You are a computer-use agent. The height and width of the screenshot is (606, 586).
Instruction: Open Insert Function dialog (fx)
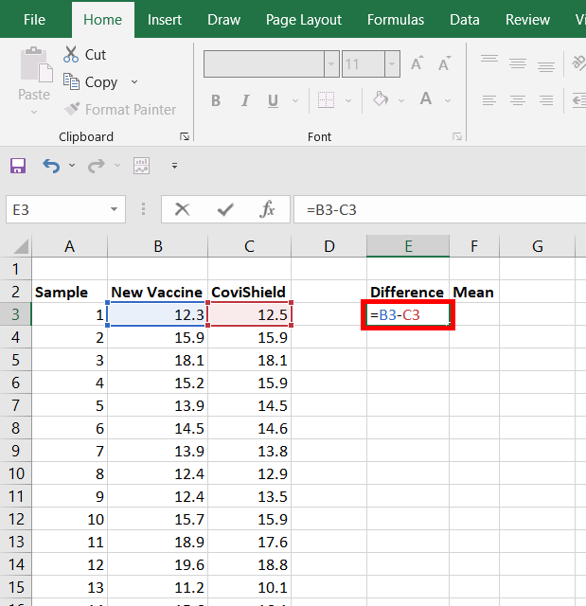coord(268,209)
